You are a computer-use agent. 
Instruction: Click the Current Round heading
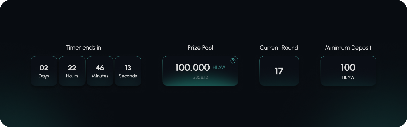pos(279,48)
